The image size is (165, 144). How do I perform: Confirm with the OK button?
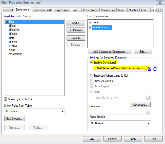92,139
